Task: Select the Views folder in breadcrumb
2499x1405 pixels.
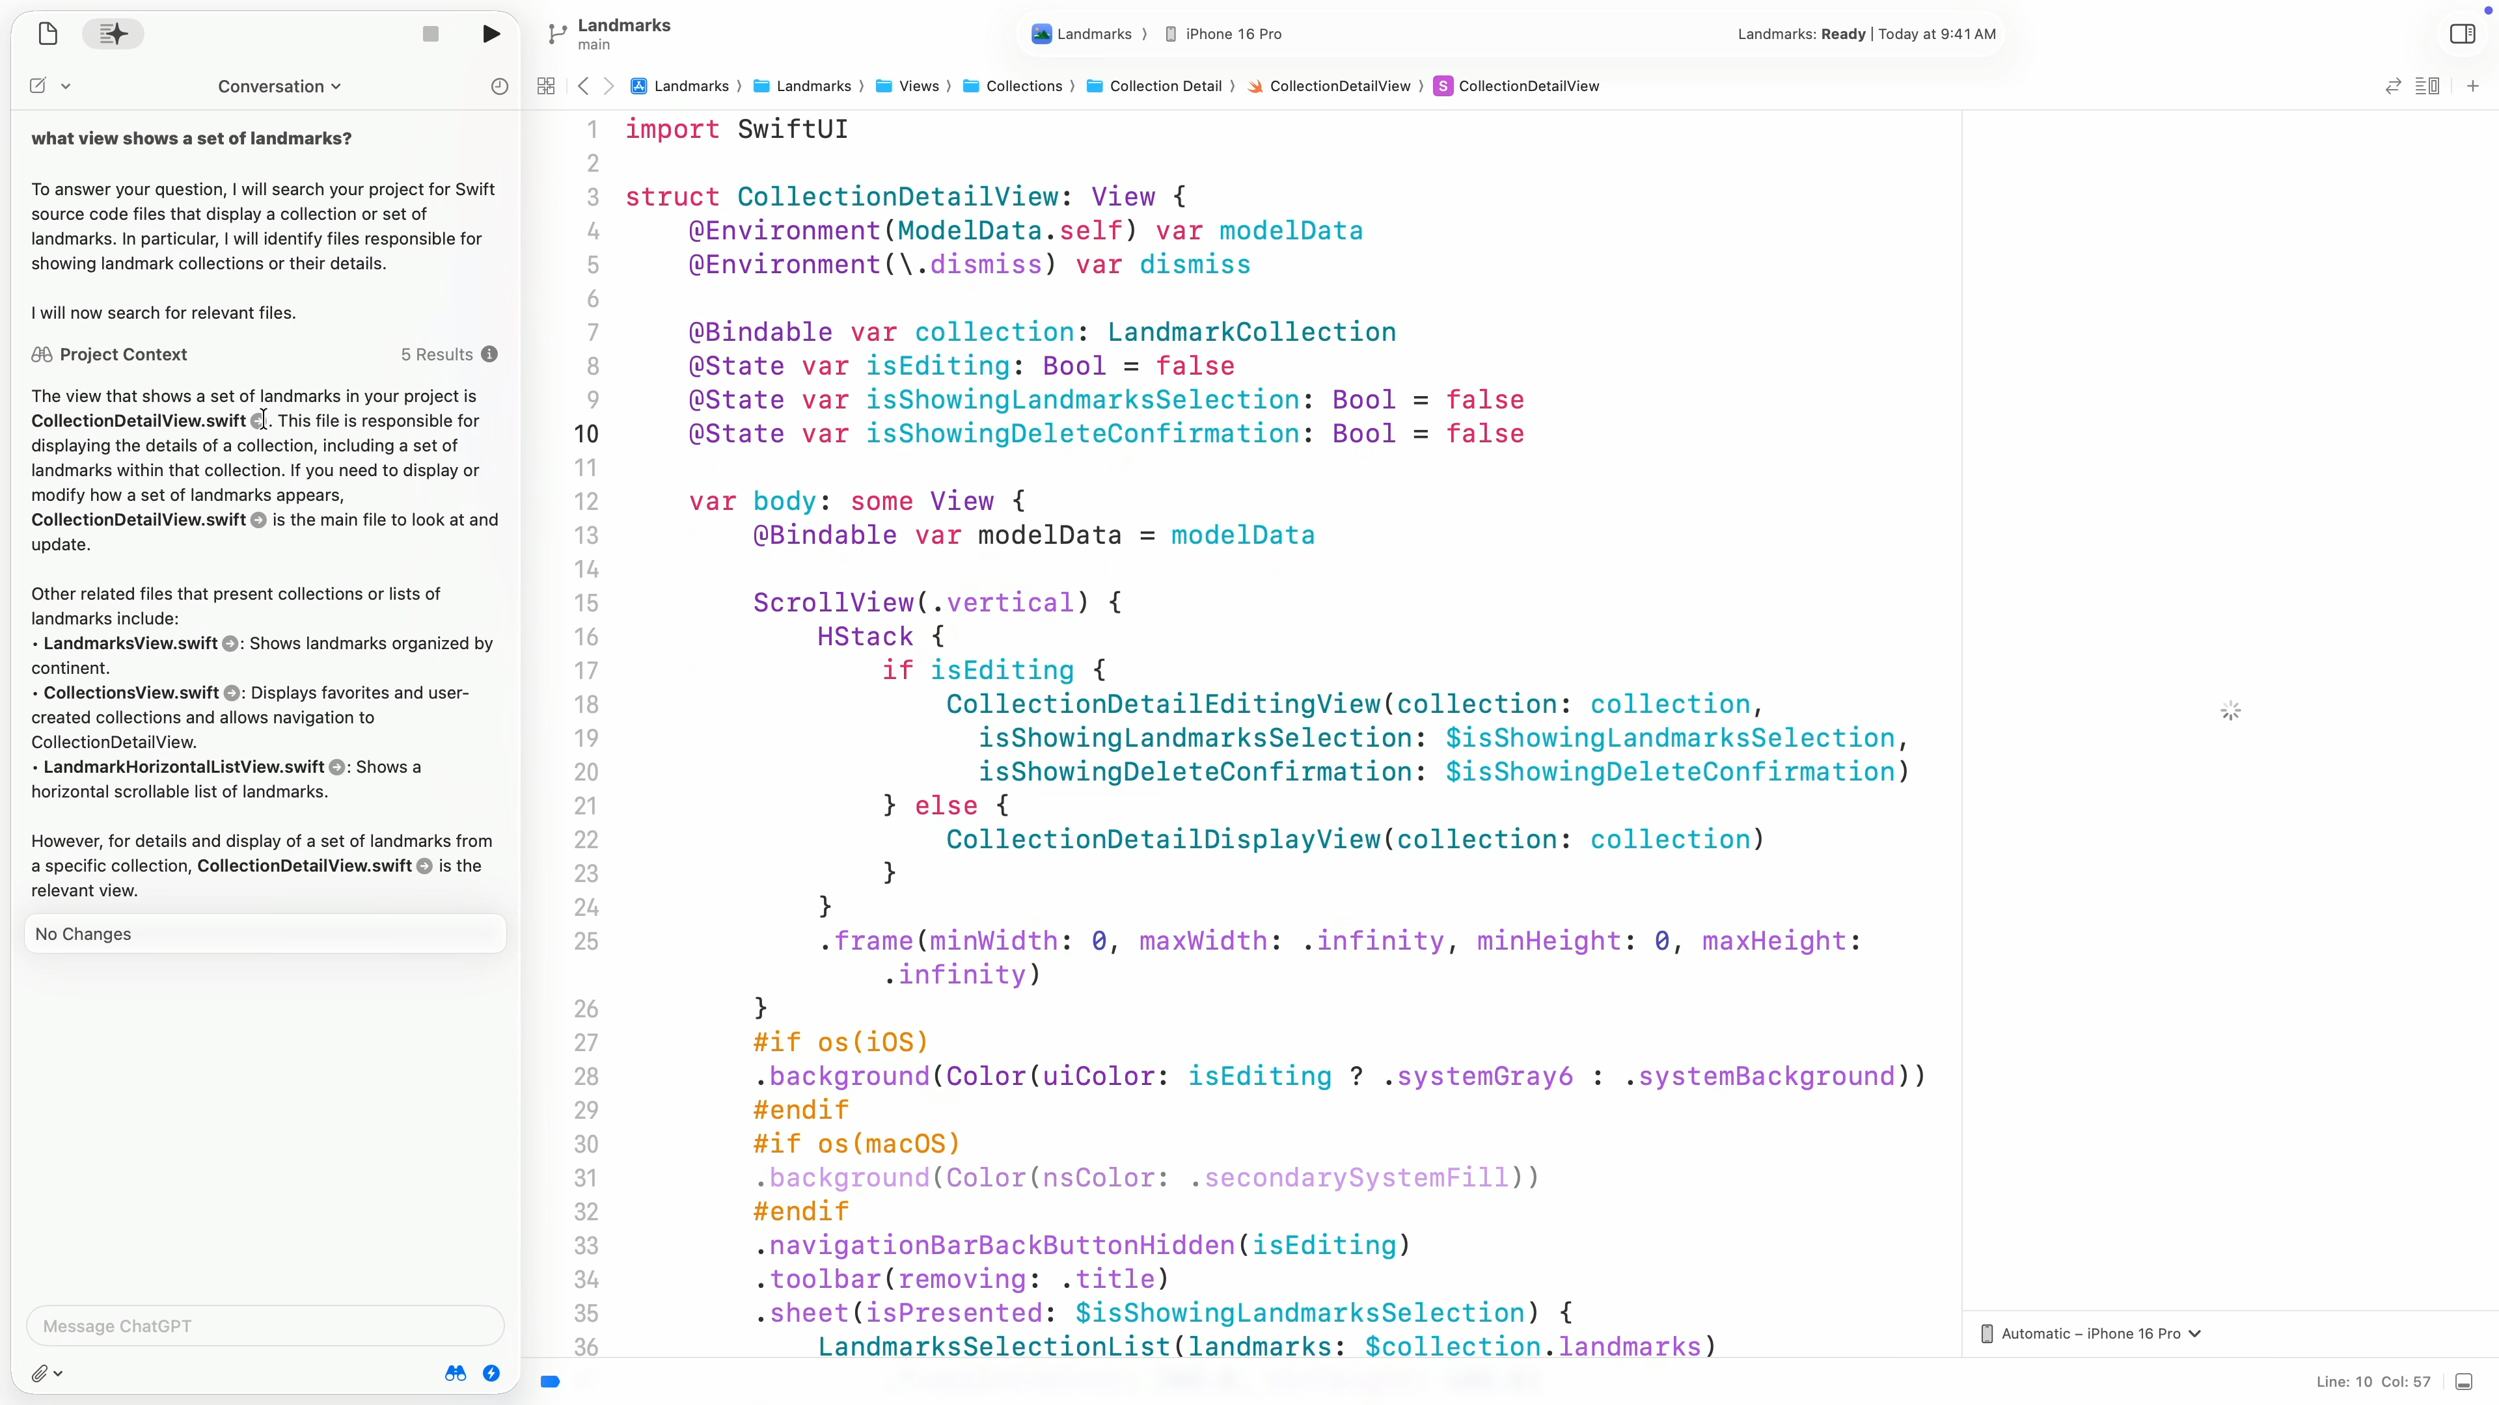Action: 918,87
